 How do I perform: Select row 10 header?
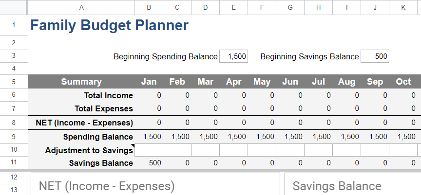(14, 150)
